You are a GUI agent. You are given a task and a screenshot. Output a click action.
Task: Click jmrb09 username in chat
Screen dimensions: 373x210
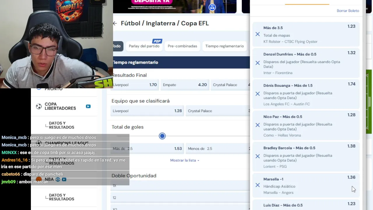[x=8, y=182]
